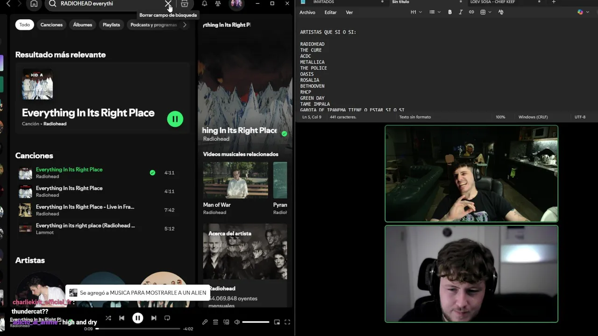Open the Spotify profile avatar
Viewport: 598px width, 336px height.
(x=236, y=4)
